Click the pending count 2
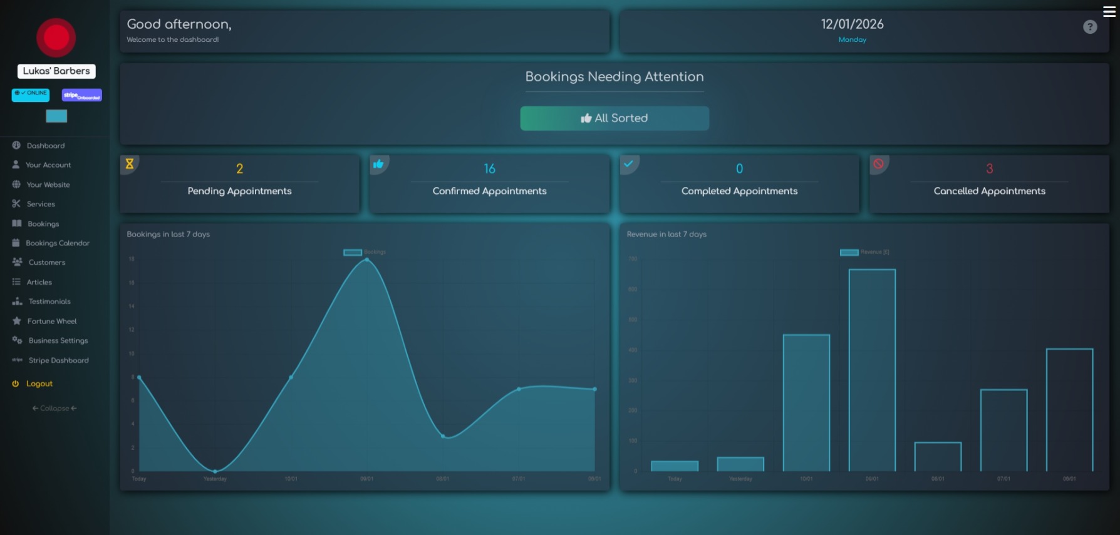This screenshot has height=535, width=1120. tap(239, 169)
